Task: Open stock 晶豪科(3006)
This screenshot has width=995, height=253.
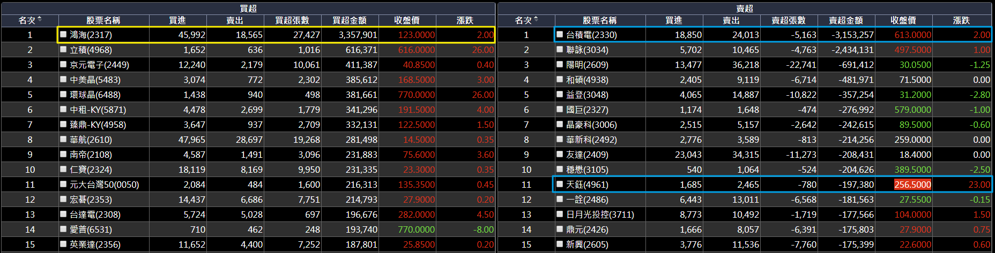Action: click(x=591, y=125)
